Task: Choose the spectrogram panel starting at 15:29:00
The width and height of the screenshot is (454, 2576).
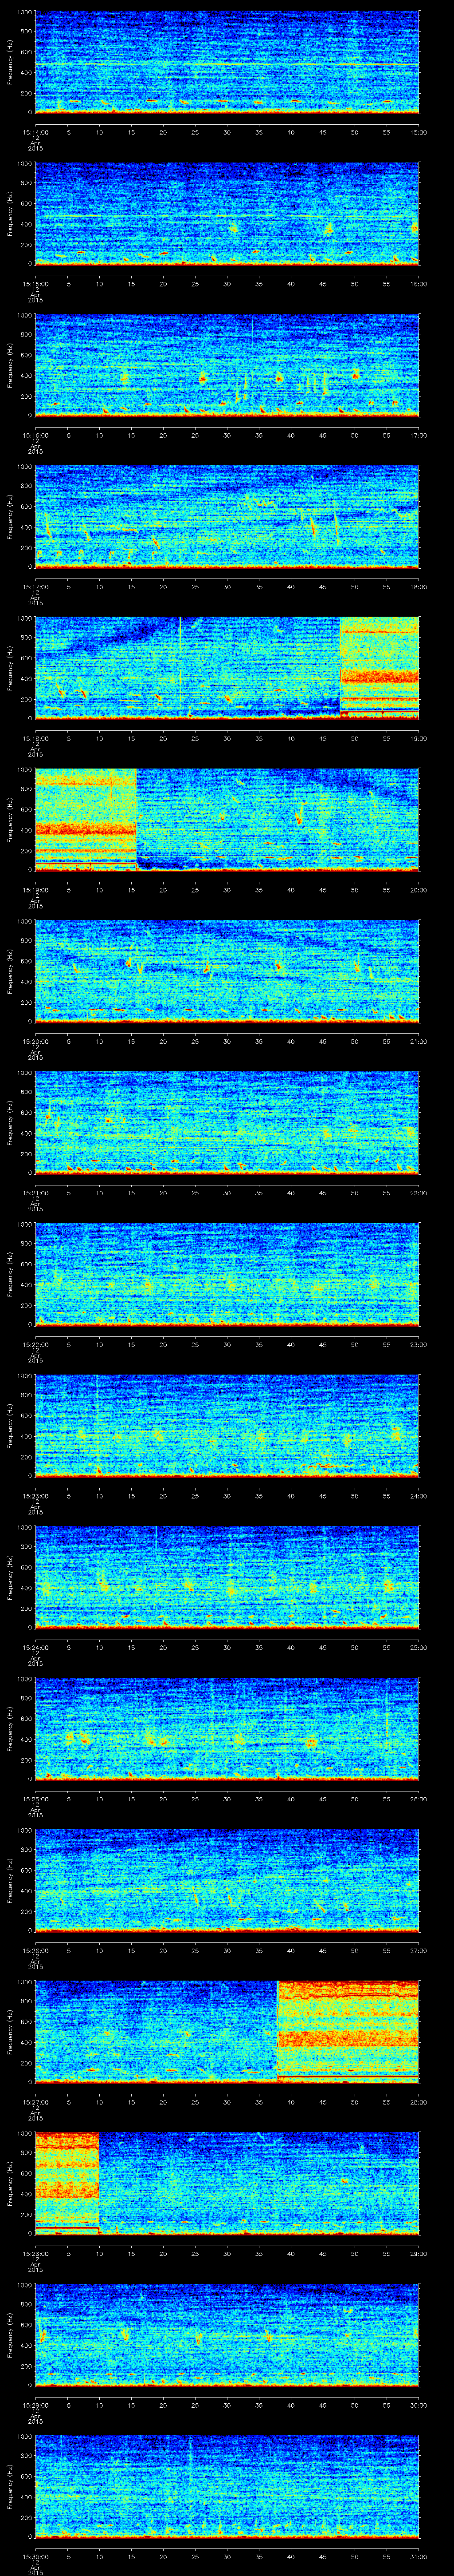Action: 227,2336
